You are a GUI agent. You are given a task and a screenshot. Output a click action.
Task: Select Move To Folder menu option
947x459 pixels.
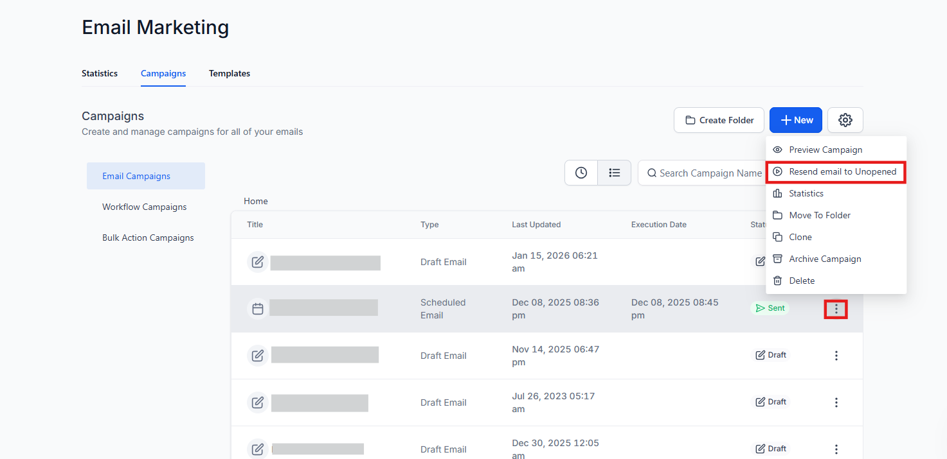point(820,215)
